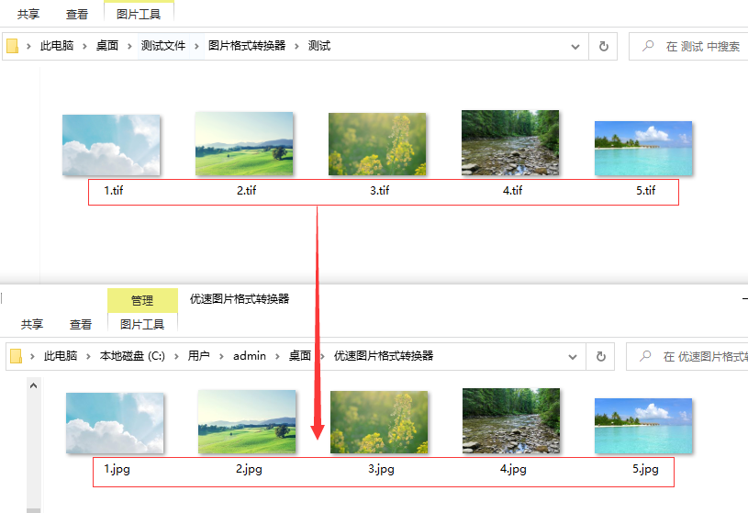Click the yellow 管理 contextual tab
The width and height of the screenshot is (748, 513).
pos(142,300)
